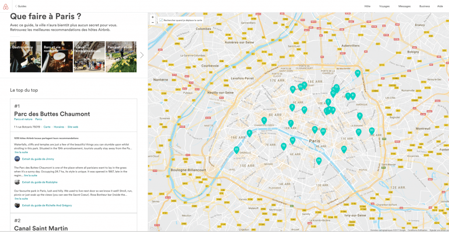The image size is (449, 232).
Task: Open 'Extrait du guide de Richelle And Grégory'
Action: [x=47, y=205]
